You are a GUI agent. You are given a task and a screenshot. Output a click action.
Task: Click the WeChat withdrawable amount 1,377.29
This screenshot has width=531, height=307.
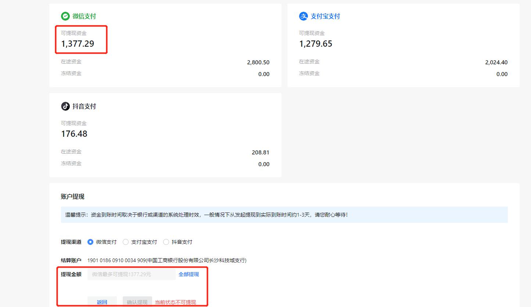[x=78, y=44]
